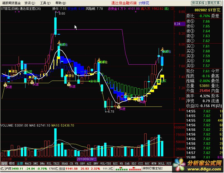The width and height of the screenshot is (224, 173).
Task: Switch to the PSY indicator
Action: point(169,164)
